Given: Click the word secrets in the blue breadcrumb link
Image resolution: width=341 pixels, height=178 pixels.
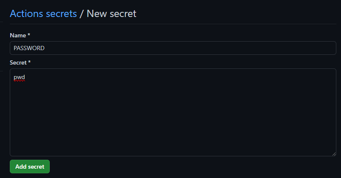Looking at the screenshot, I should click(61, 14).
